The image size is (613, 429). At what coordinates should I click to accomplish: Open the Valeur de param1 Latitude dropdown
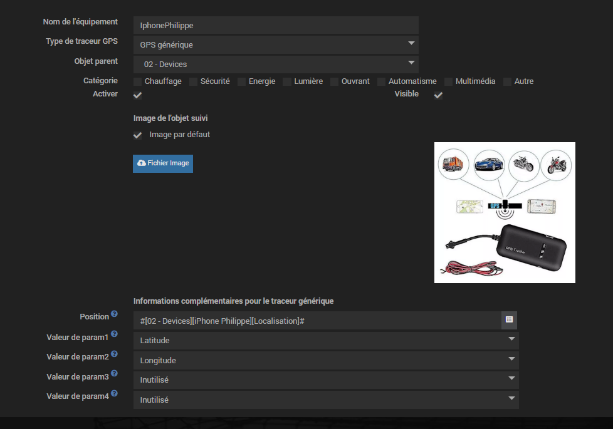326,340
